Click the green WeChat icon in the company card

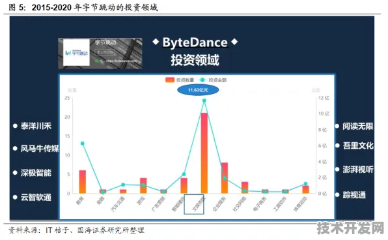97,61
